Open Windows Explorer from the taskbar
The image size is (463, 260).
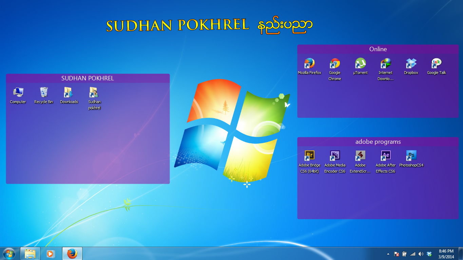[x=30, y=254]
